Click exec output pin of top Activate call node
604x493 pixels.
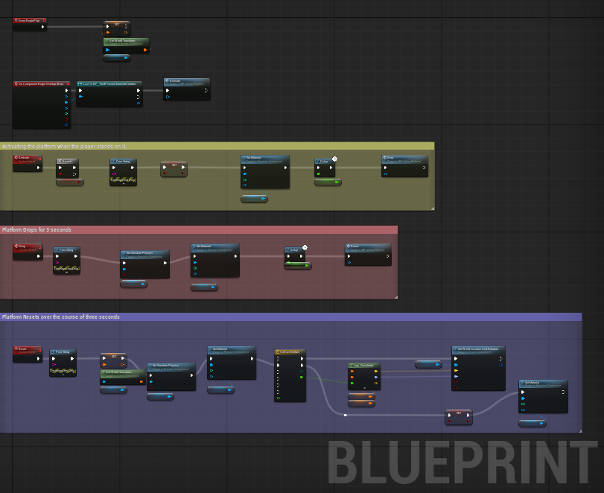[206, 91]
